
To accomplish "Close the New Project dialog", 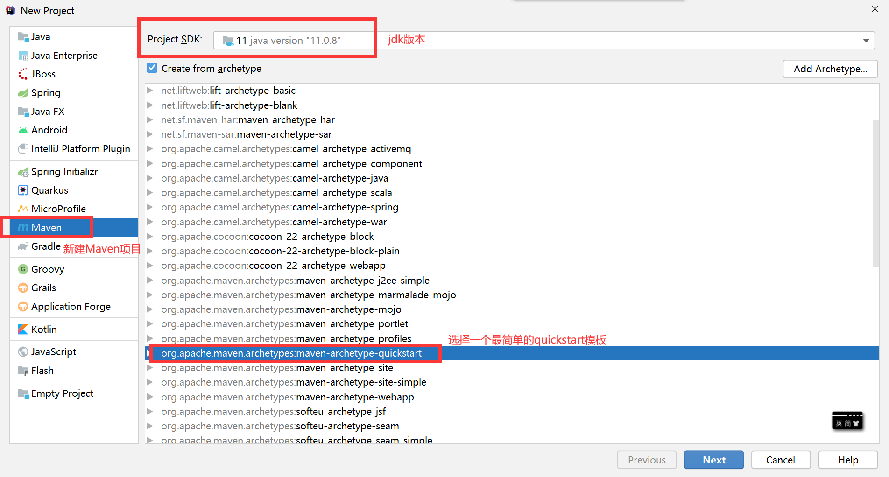I will coord(875,9).
